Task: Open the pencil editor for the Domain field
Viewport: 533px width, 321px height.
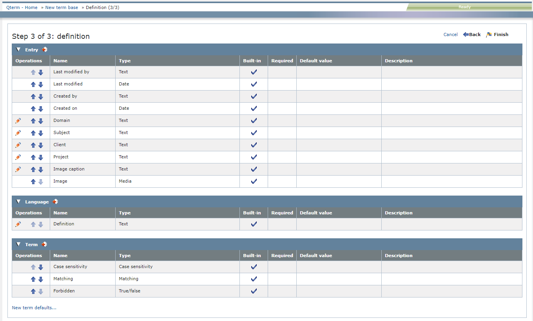Action: [18, 121]
